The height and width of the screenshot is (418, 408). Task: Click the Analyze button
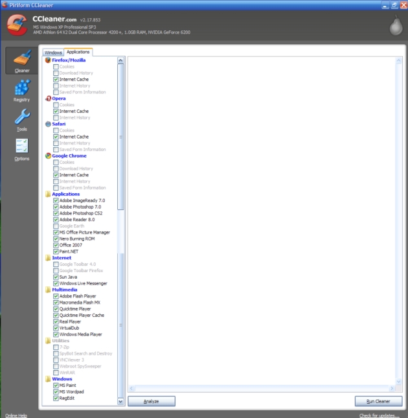pyautogui.click(x=152, y=401)
